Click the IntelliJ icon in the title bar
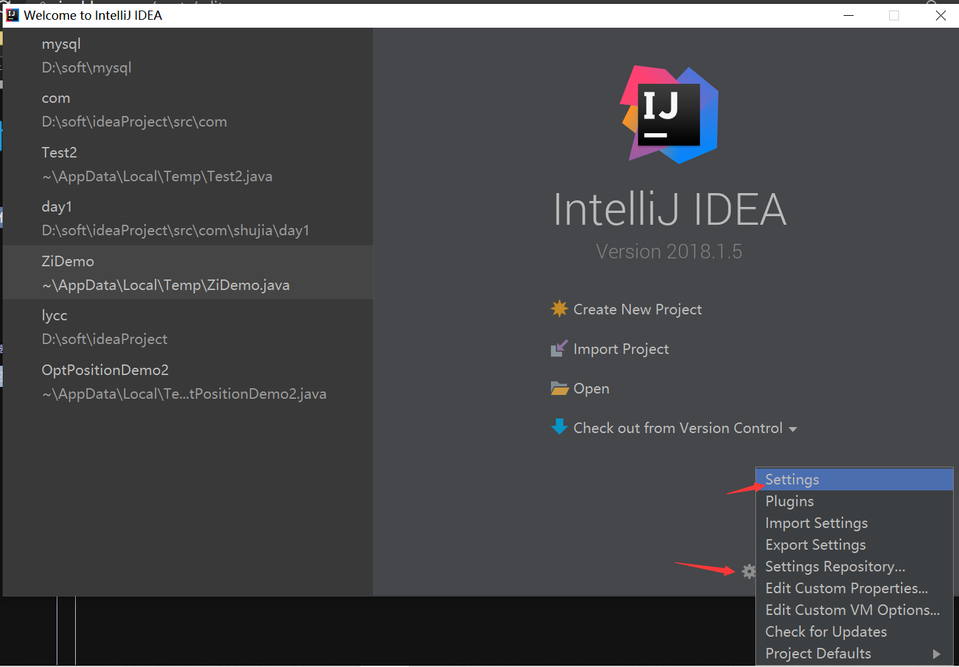959x667 pixels. pos(13,15)
